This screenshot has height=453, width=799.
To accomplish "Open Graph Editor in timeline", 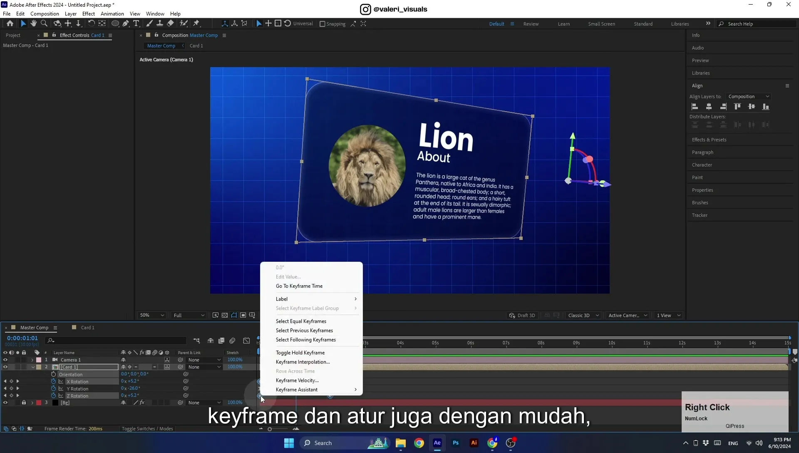I will click(x=246, y=341).
